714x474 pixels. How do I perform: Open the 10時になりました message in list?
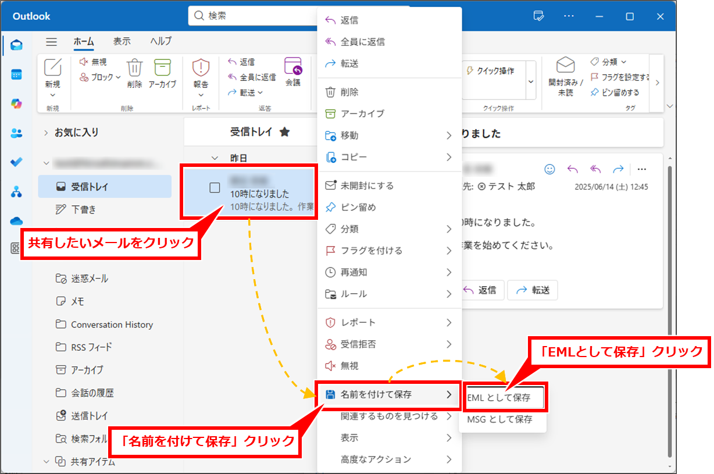tap(250, 193)
